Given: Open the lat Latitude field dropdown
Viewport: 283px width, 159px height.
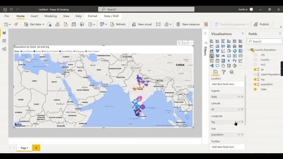Looking at the screenshot, I should (x=239, y=109).
